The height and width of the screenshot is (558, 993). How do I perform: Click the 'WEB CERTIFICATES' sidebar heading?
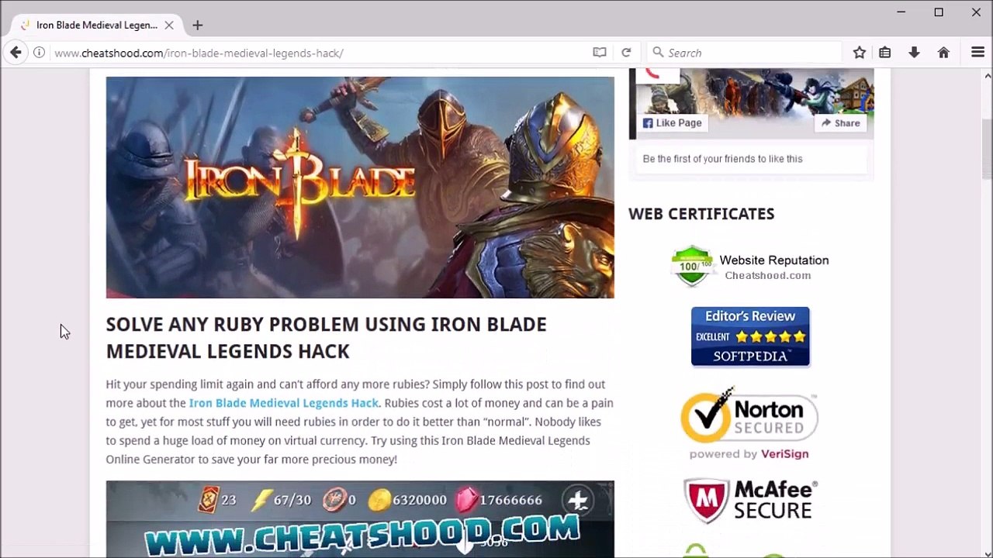click(701, 214)
